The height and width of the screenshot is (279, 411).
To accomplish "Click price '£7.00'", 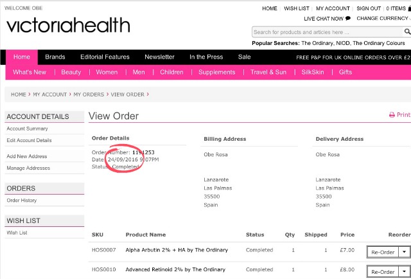I will [347, 250].
